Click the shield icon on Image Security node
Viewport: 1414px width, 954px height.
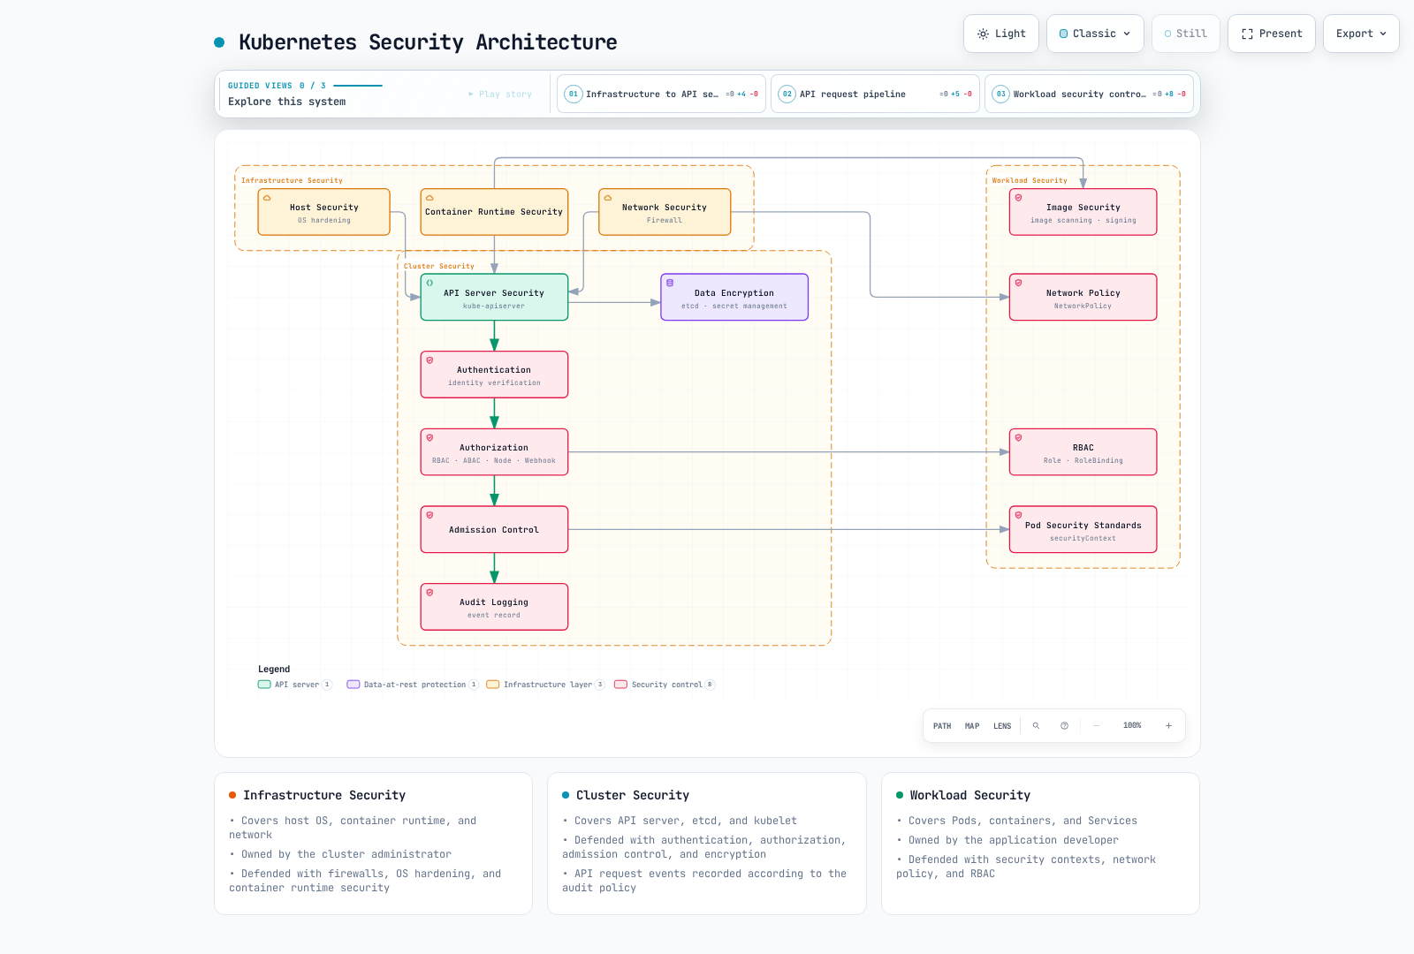[1018, 198]
